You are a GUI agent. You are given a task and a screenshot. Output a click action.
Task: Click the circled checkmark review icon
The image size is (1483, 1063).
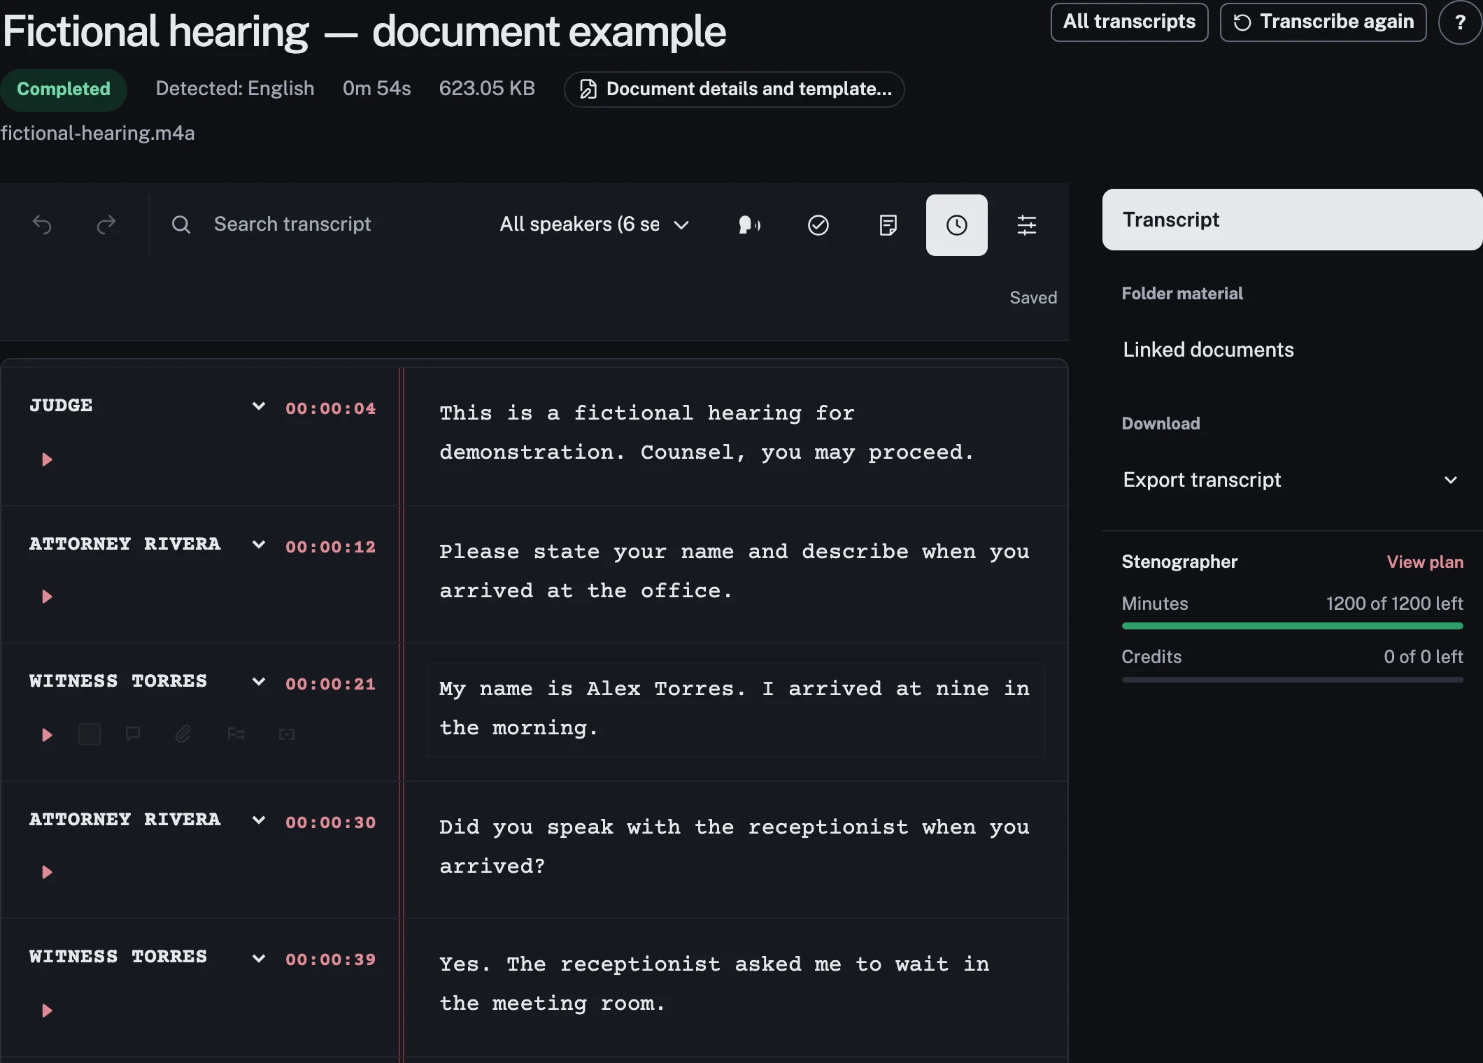point(818,224)
